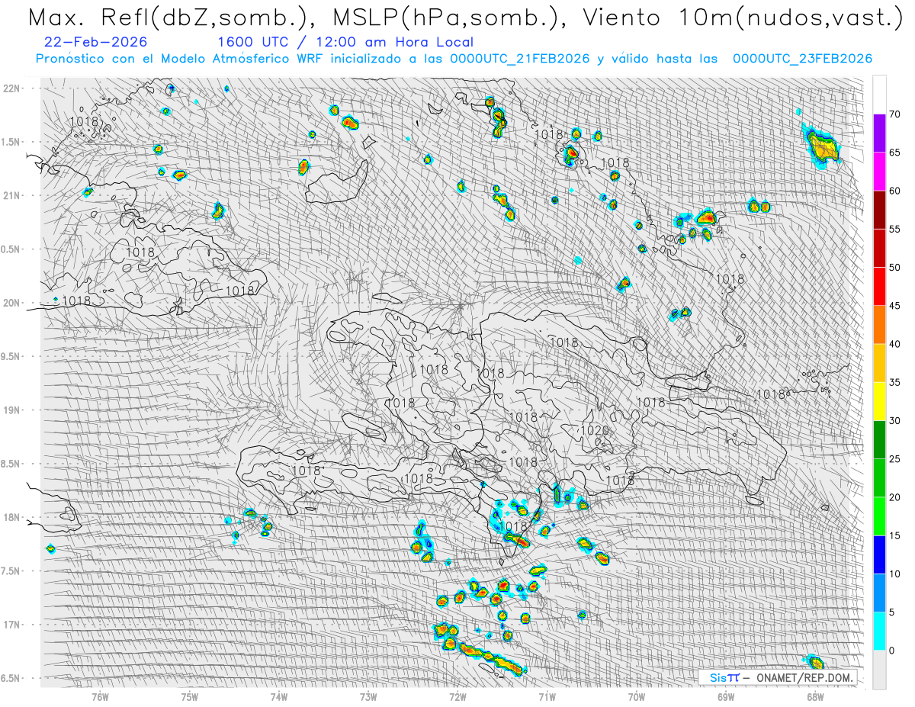The height and width of the screenshot is (707, 915).
Task: Select the dark green 25-30 dBZ colorbar segment
Action: click(879, 439)
